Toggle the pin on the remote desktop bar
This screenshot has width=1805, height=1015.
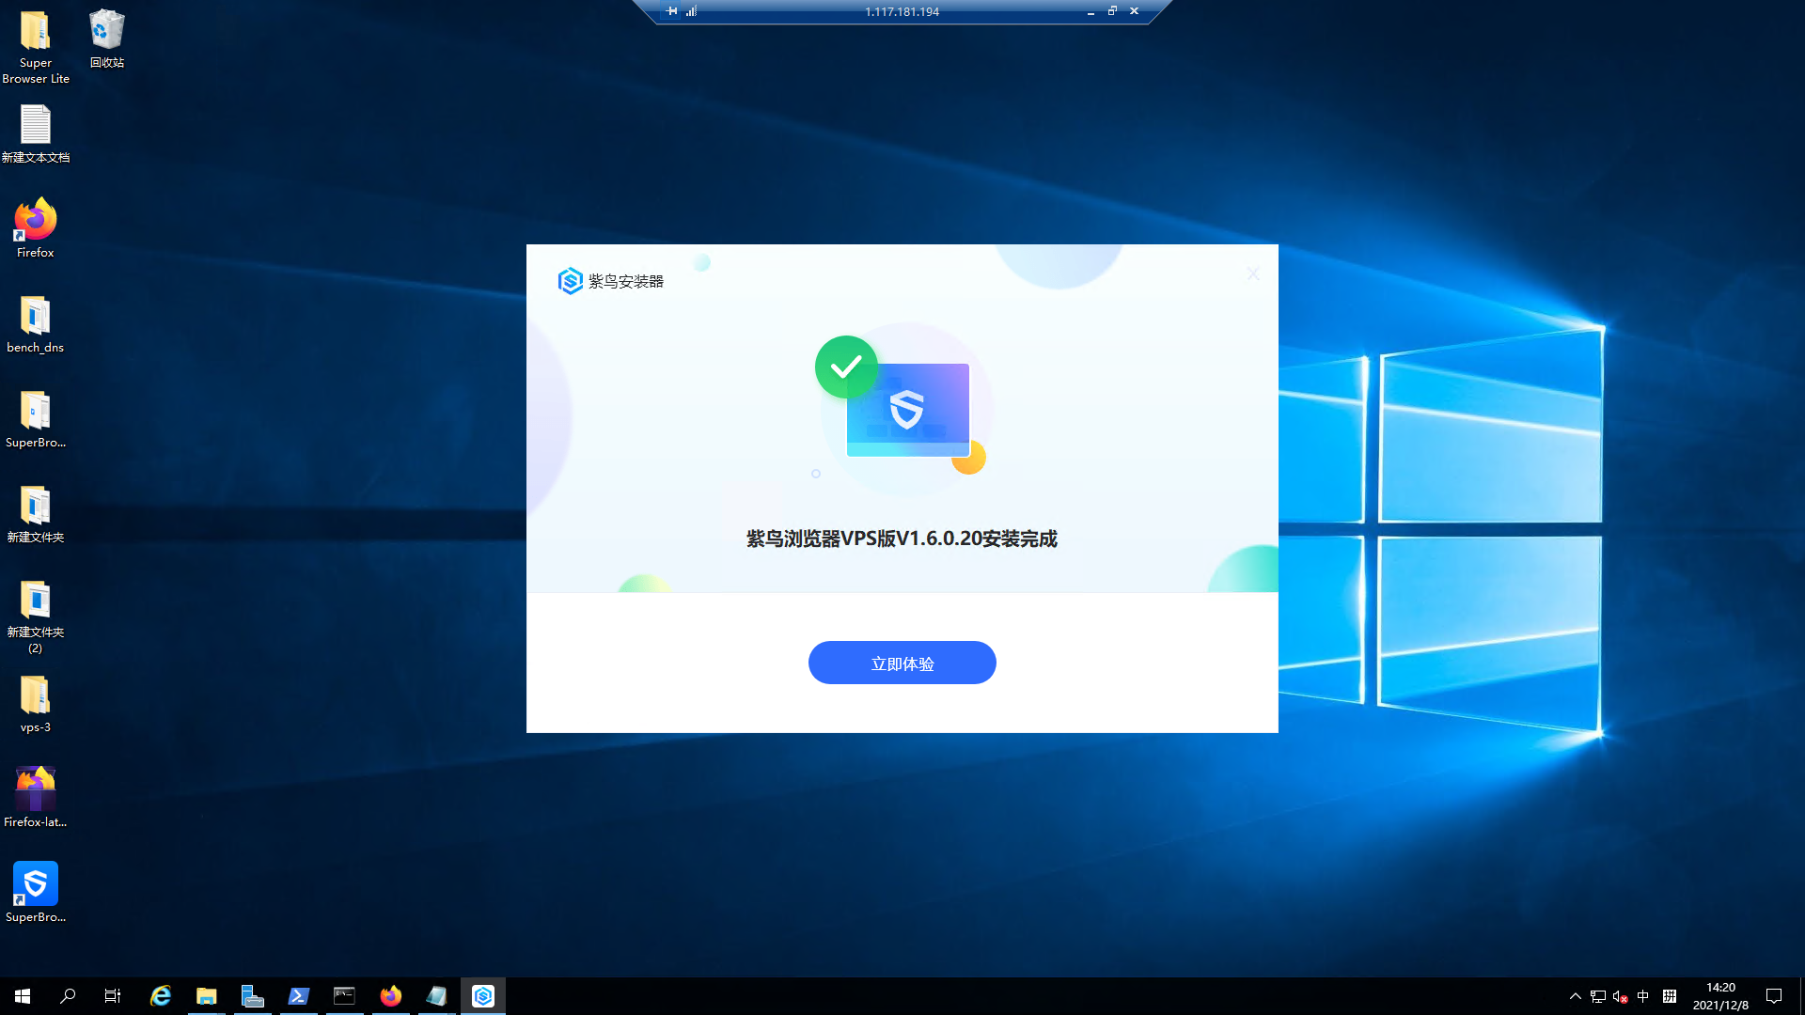point(671,11)
